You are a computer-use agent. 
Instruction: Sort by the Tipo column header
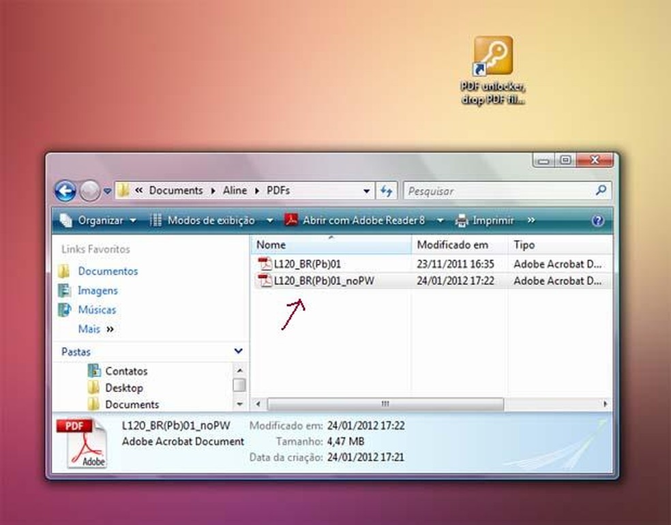(560, 245)
